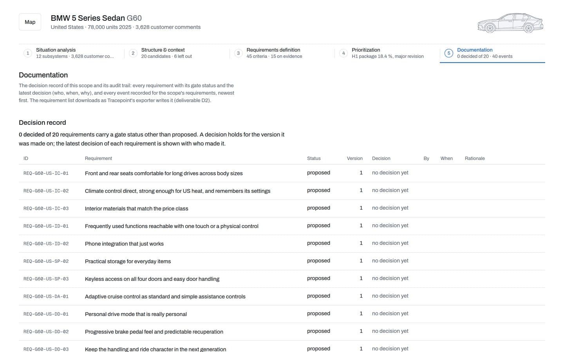Click 'Personal drive mode that is really personal'
The width and height of the screenshot is (564, 352).
(136, 314)
